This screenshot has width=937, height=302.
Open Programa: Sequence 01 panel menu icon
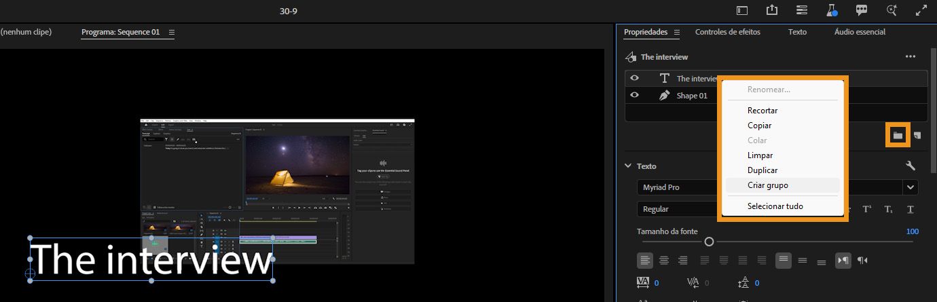click(x=171, y=32)
